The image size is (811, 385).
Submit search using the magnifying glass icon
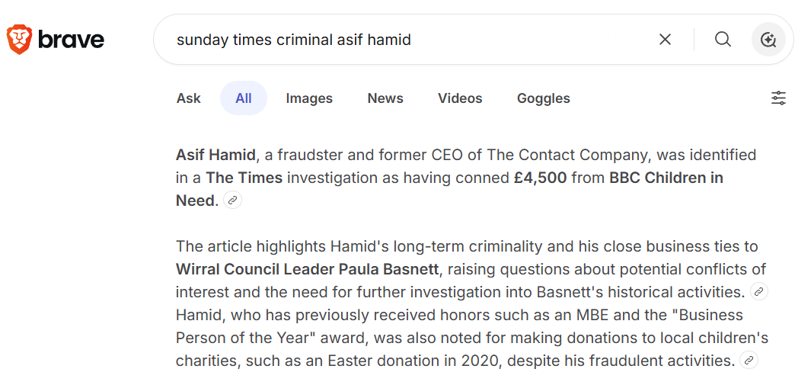(x=723, y=39)
